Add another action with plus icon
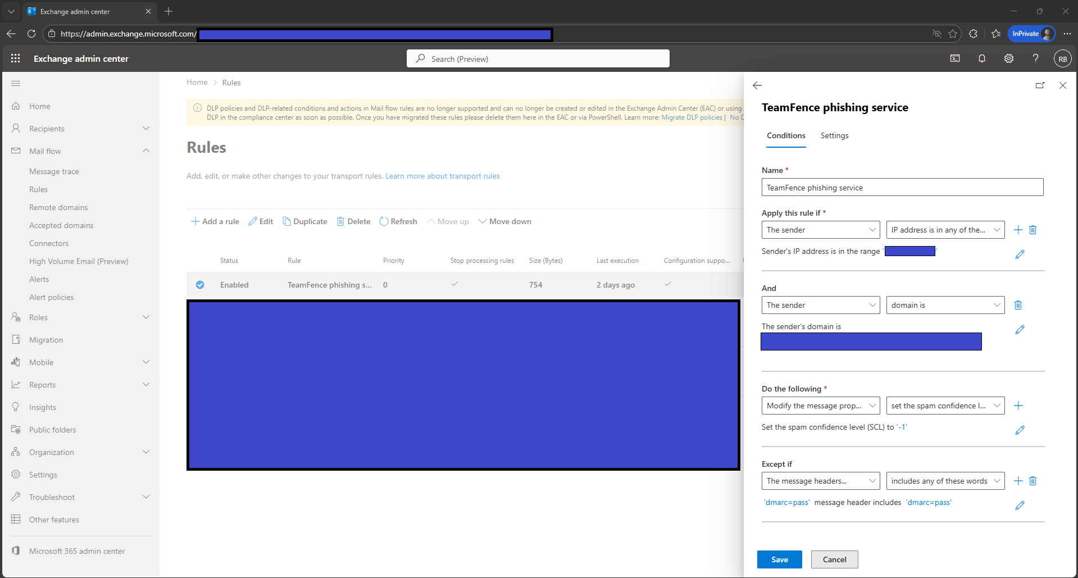 1018,406
